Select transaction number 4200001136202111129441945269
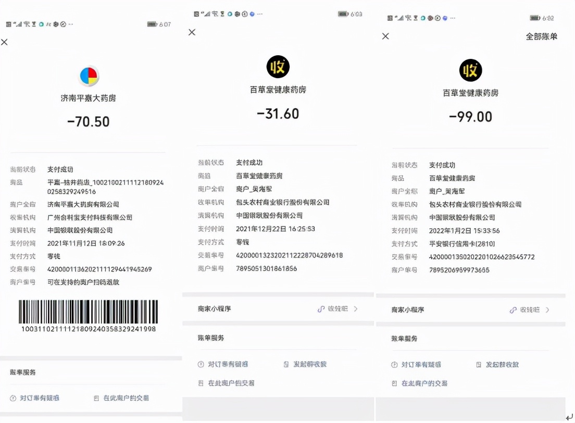 [99, 269]
